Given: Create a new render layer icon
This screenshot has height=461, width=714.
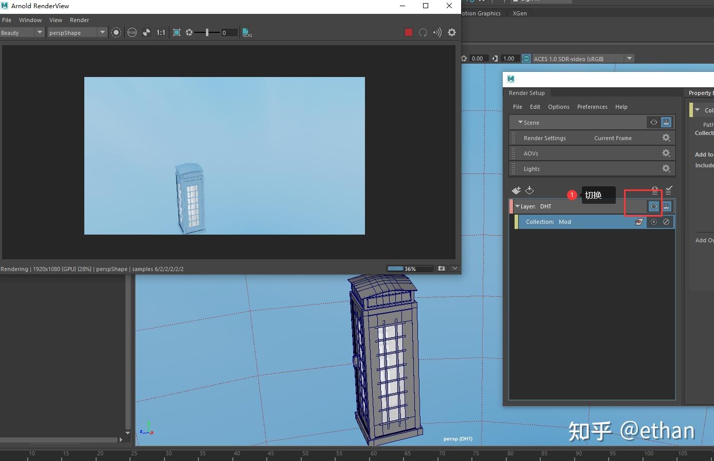Looking at the screenshot, I should click(x=516, y=190).
